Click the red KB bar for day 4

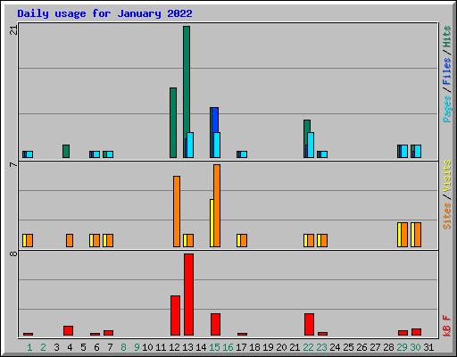[68, 331]
